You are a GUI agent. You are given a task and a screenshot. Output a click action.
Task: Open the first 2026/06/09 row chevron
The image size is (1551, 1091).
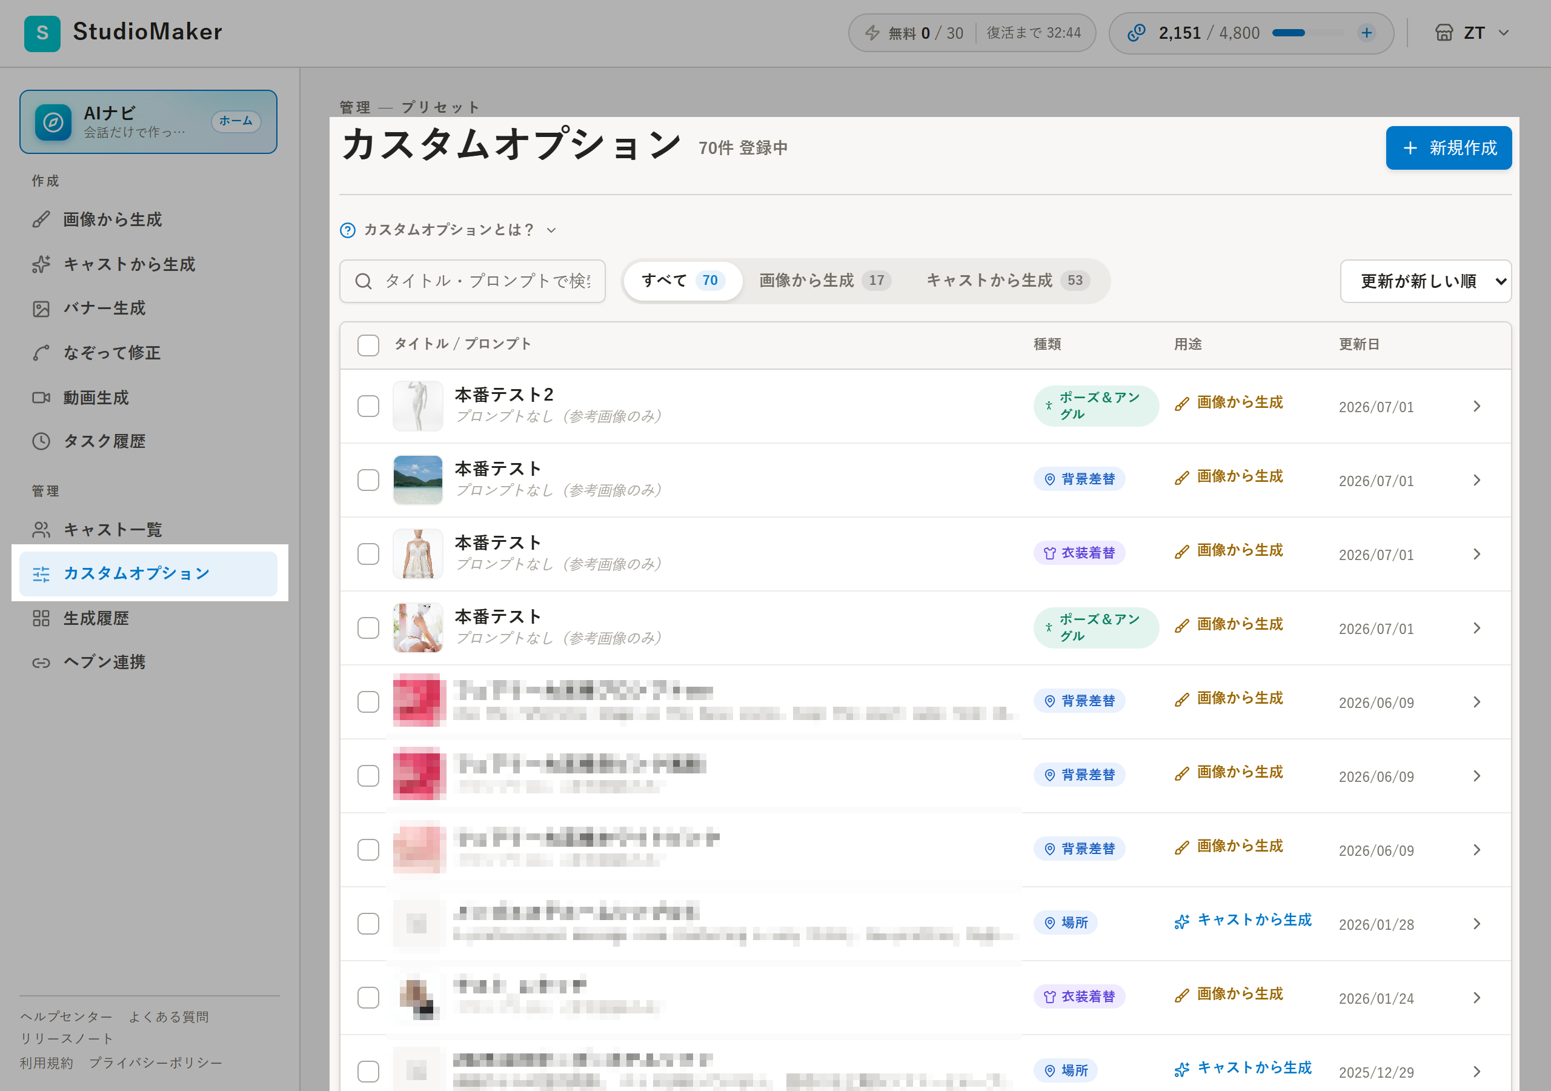pos(1476,702)
